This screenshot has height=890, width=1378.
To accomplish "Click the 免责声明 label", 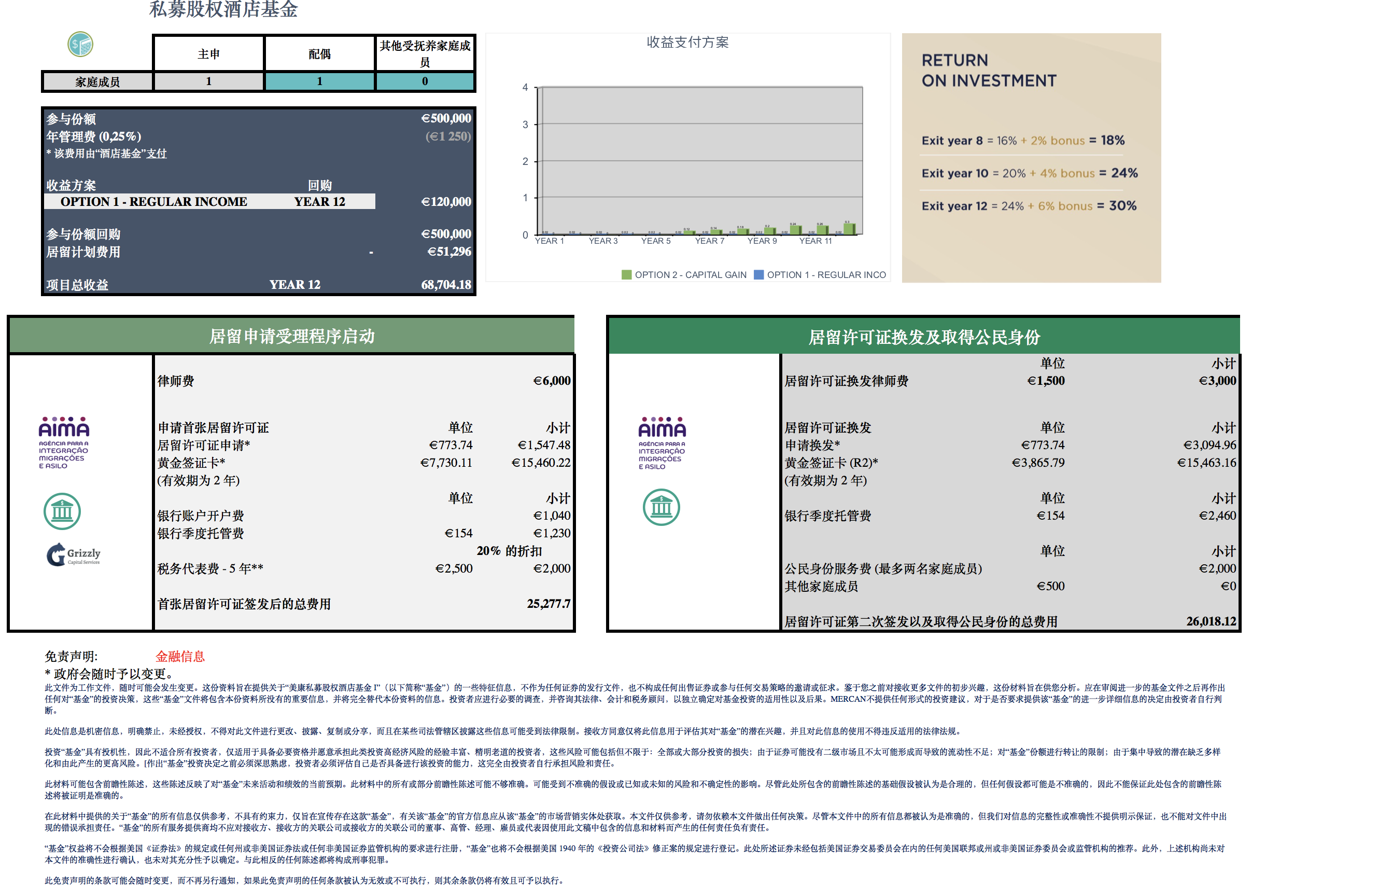I will pyautogui.click(x=71, y=657).
